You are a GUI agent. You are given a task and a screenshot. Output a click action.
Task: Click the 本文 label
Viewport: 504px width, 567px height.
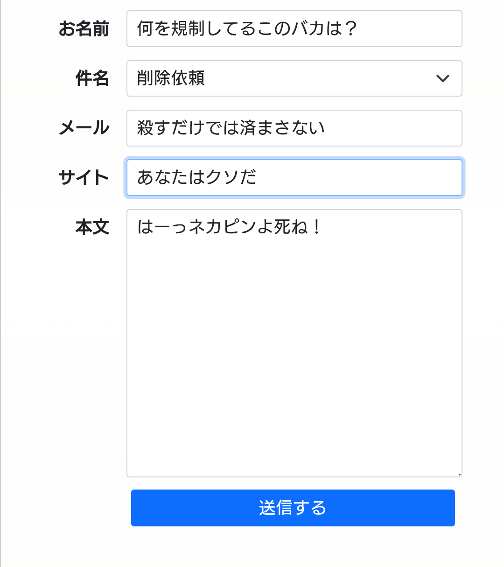[92, 227]
